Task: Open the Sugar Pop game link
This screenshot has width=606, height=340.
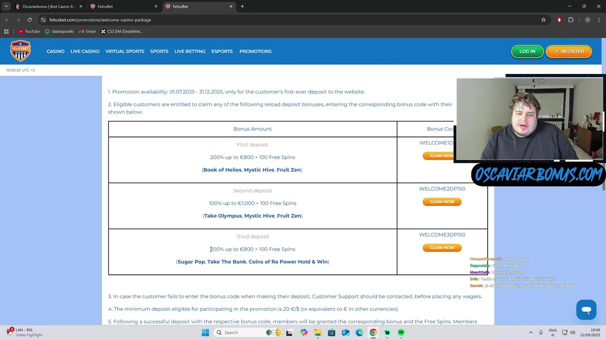Action: 191,262
